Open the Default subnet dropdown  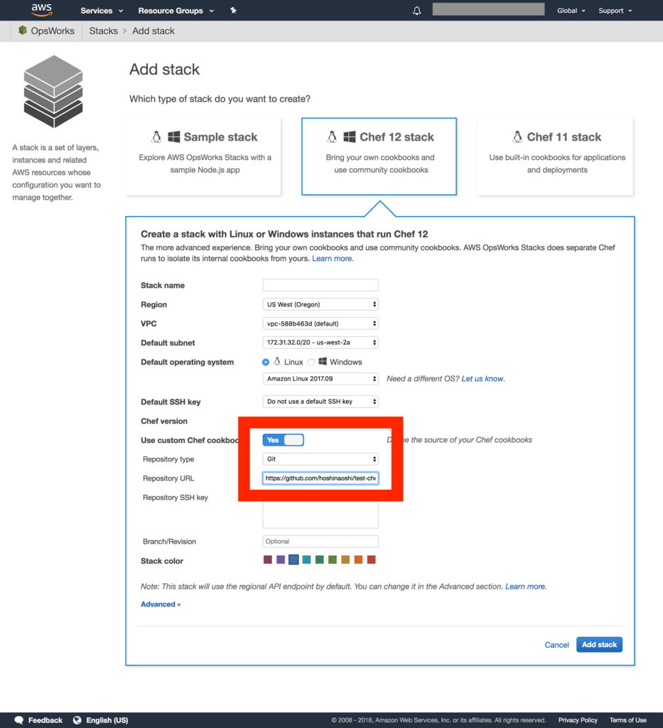pyautogui.click(x=320, y=343)
